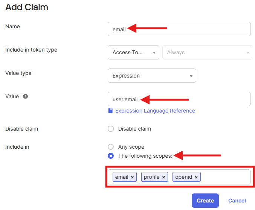This screenshot has height=210, width=255.
Task: Click the profile scope tag label
Action: pyautogui.click(x=152, y=177)
